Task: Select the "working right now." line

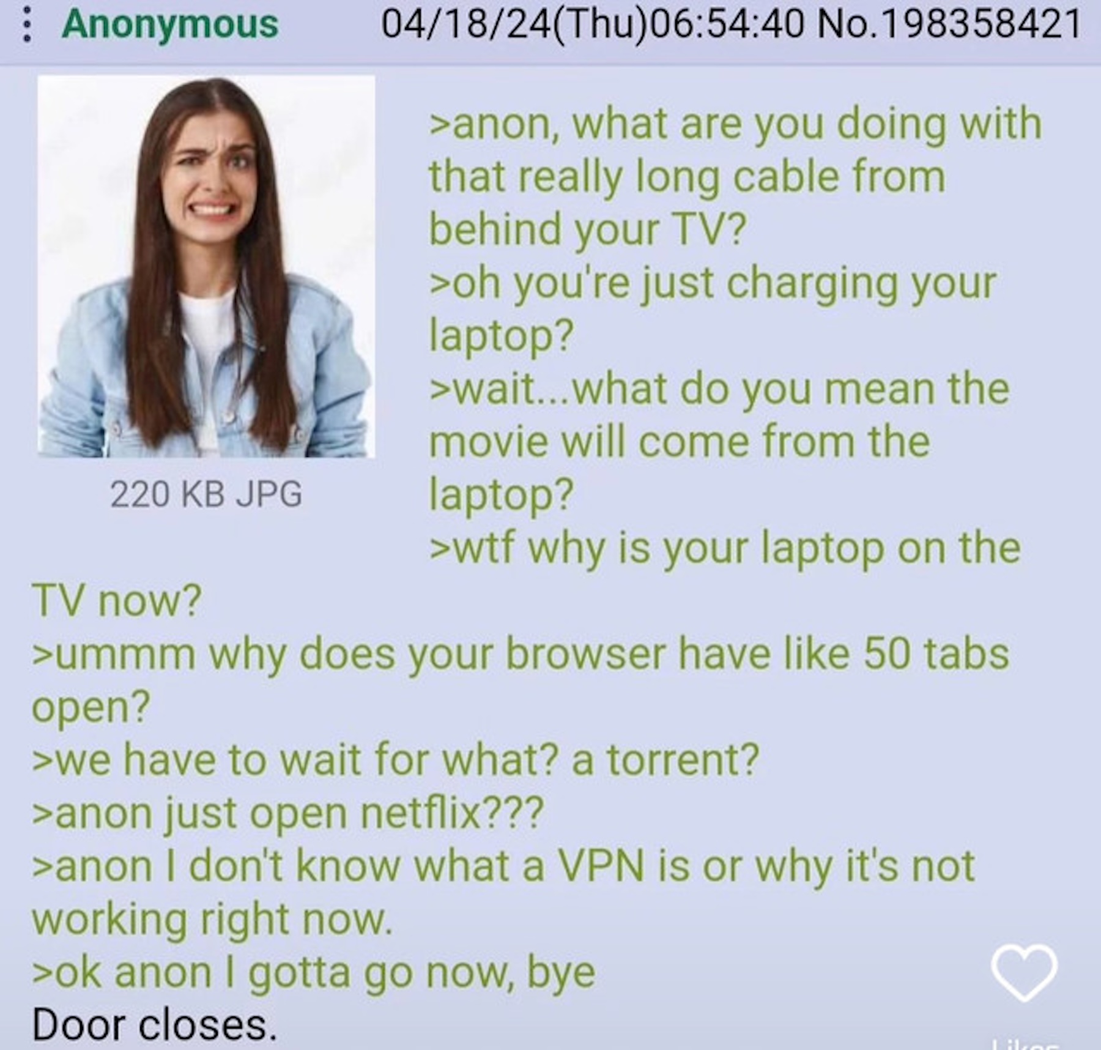Action: (x=212, y=920)
